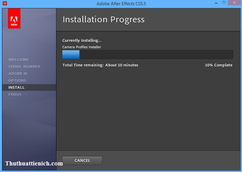Select the OPTIONS step in sidebar
The width and height of the screenshot is (242, 172).
17,80
